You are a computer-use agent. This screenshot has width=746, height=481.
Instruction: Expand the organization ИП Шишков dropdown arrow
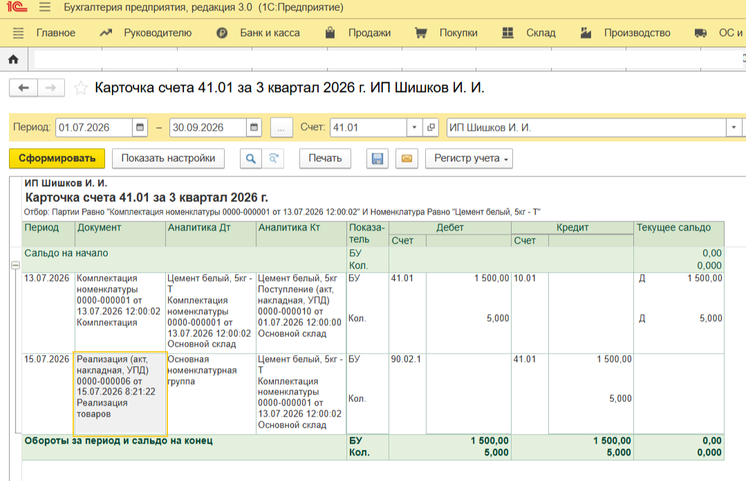734,127
